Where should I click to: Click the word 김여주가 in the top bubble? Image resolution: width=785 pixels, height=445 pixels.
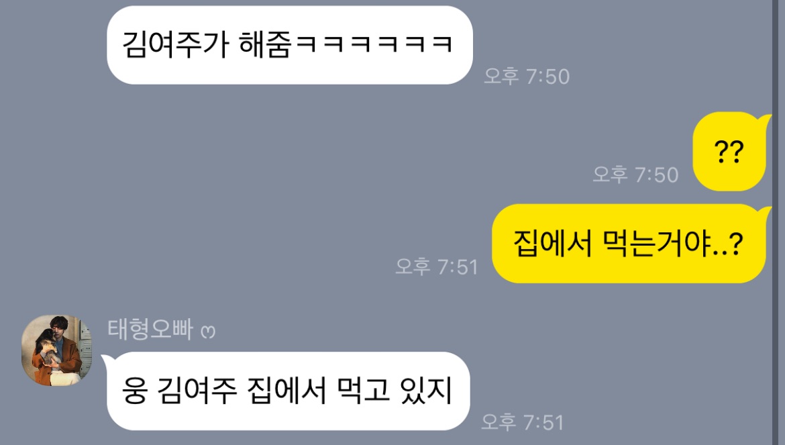(x=176, y=44)
